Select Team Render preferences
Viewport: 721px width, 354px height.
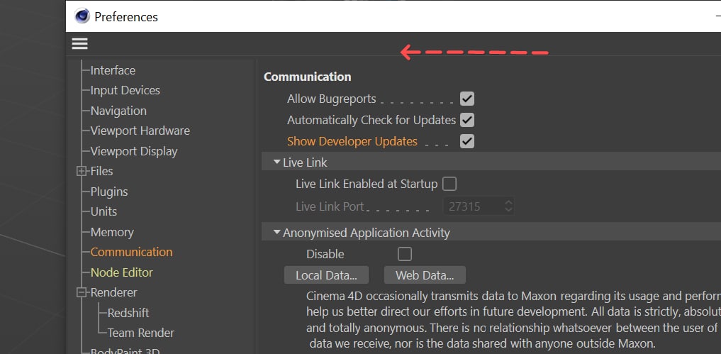pyautogui.click(x=140, y=333)
